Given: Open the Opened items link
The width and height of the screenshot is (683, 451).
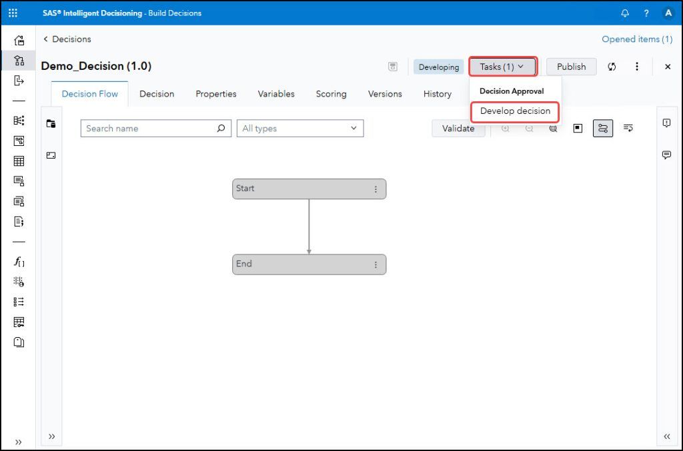Looking at the screenshot, I should coord(636,39).
